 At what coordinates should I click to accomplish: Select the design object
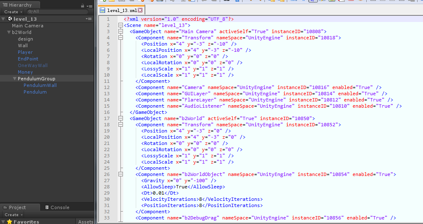click(25, 39)
